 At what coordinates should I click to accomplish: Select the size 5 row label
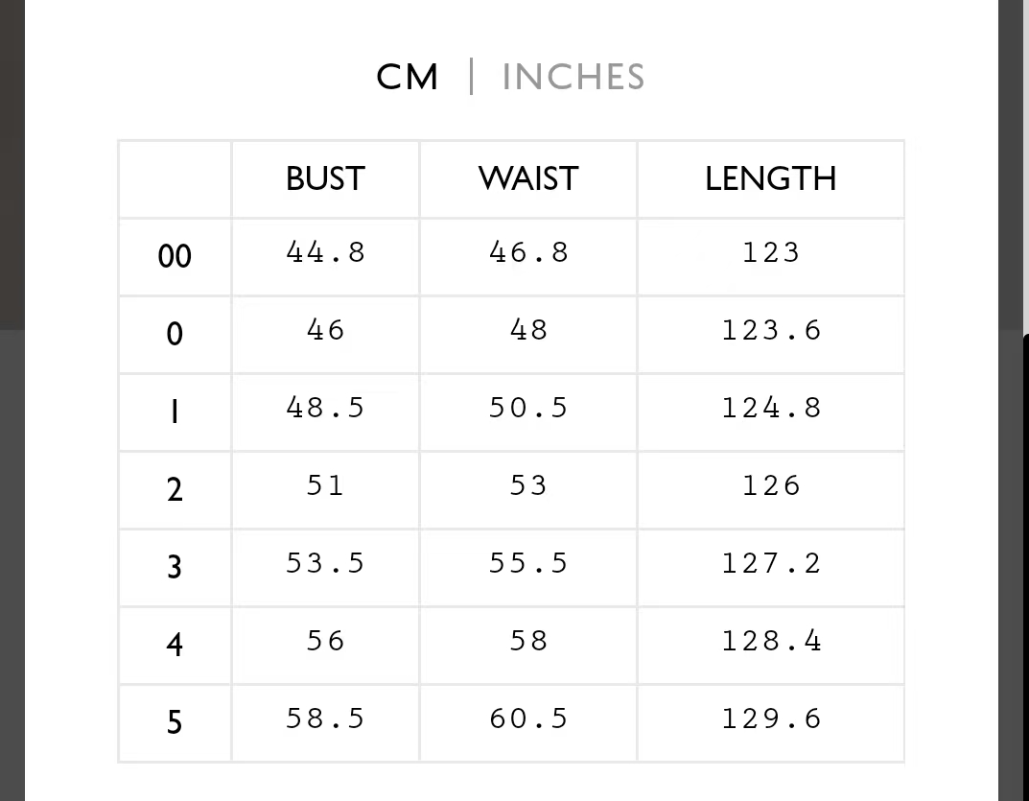(175, 721)
